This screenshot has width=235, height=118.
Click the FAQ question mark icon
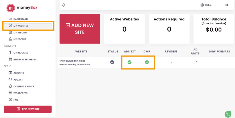(x=10, y=100)
